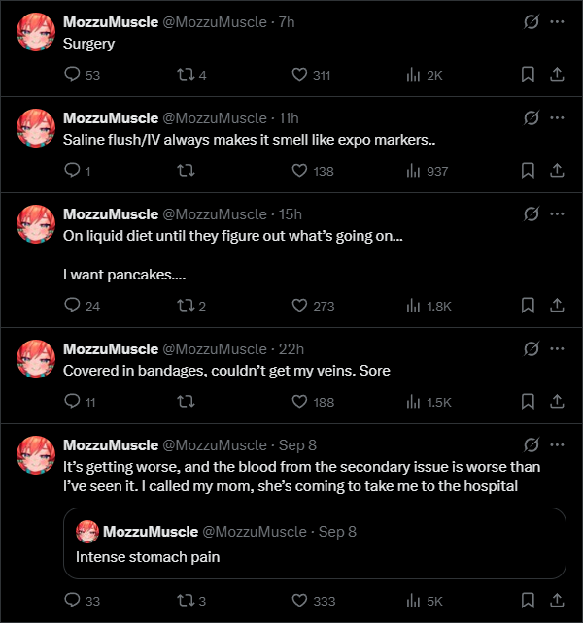This screenshot has height=623, width=583.
Task: View analytics of the 5K views tweet
Action: click(x=425, y=601)
